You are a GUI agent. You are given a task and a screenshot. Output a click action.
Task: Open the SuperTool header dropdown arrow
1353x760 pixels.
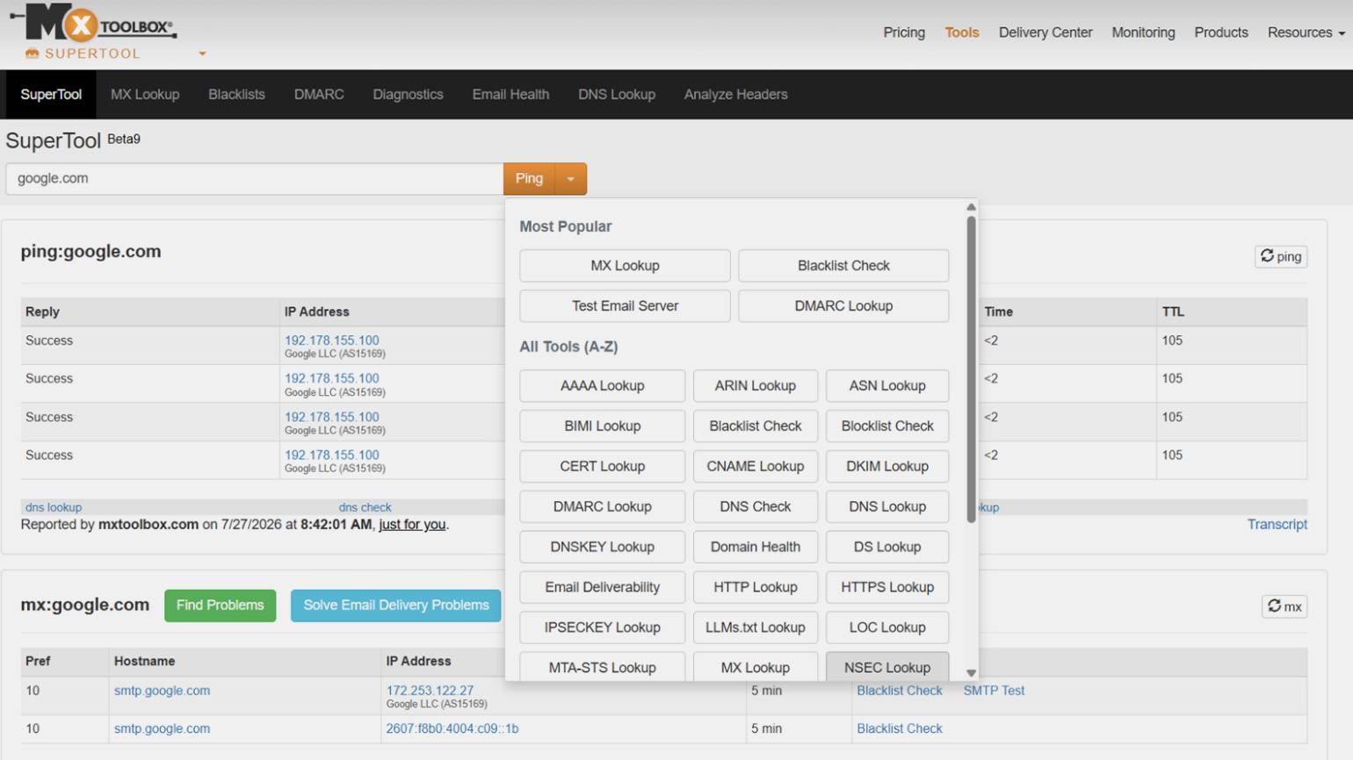pyautogui.click(x=202, y=54)
